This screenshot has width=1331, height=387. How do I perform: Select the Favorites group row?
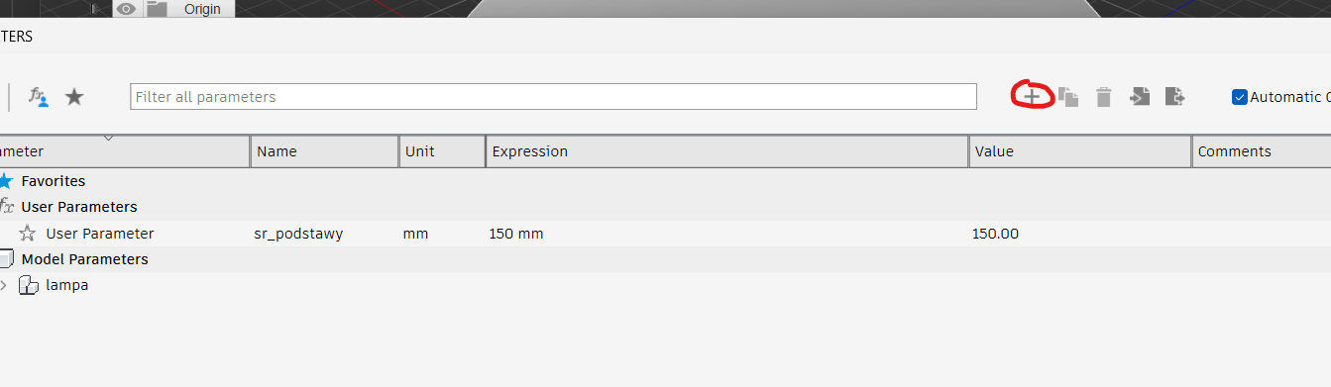point(665,181)
